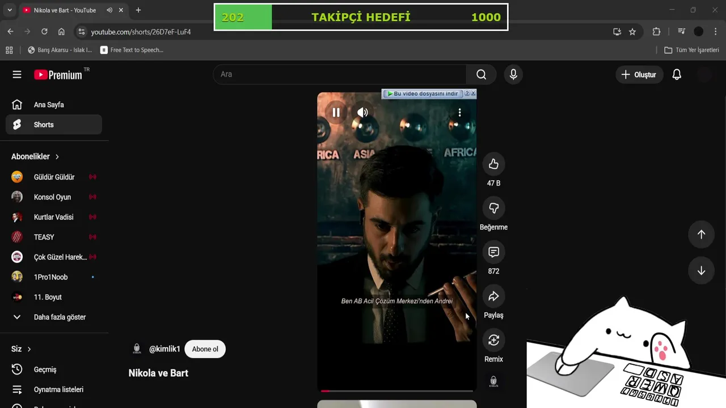Click the Bu video dosyasını indir button

[423, 93]
